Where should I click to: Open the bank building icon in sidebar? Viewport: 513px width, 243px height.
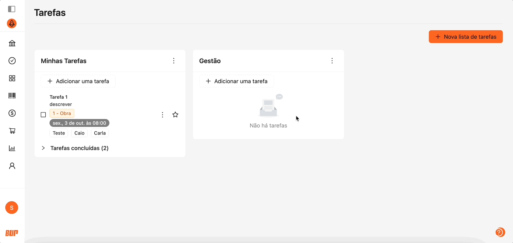pos(12,43)
